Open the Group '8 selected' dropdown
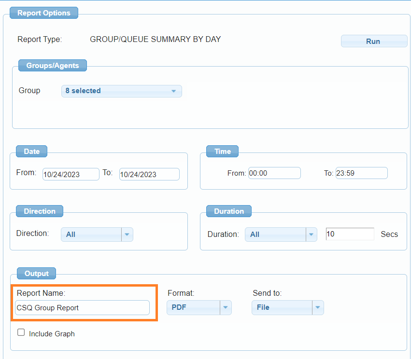Image resolution: width=411 pixels, height=359 pixels. [121, 91]
